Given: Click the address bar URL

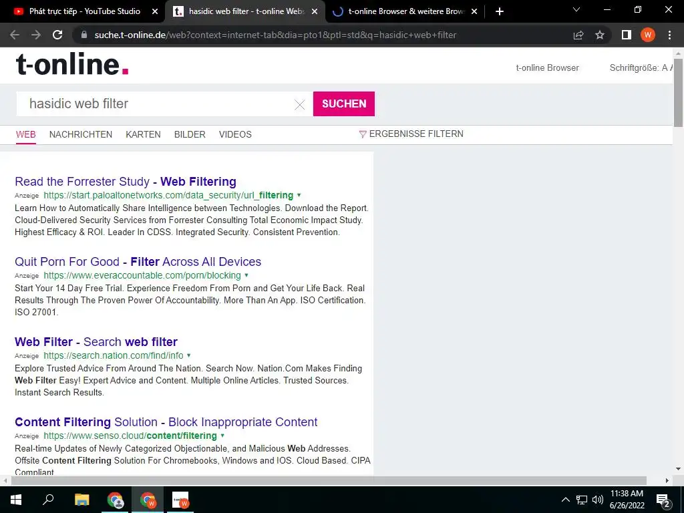Looking at the screenshot, I should [275, 35].
